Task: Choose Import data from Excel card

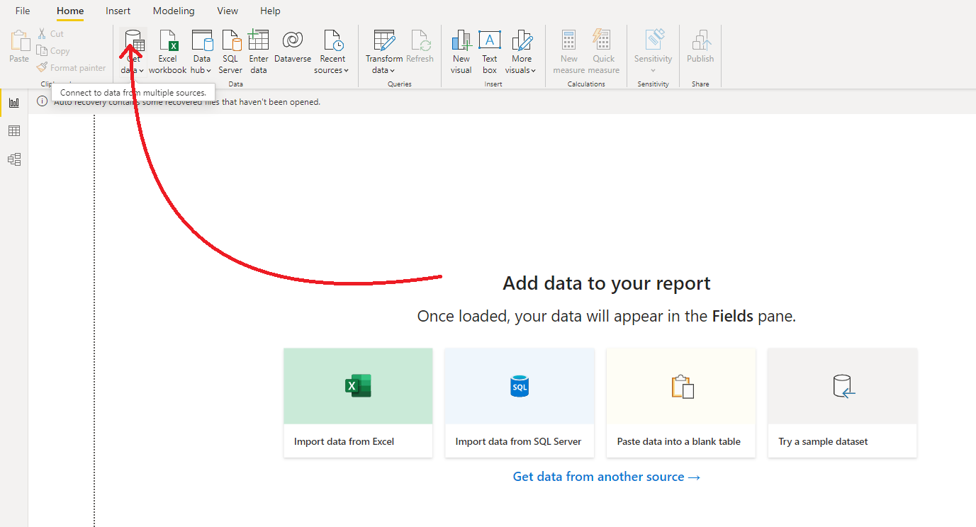Action: point(358,402)
